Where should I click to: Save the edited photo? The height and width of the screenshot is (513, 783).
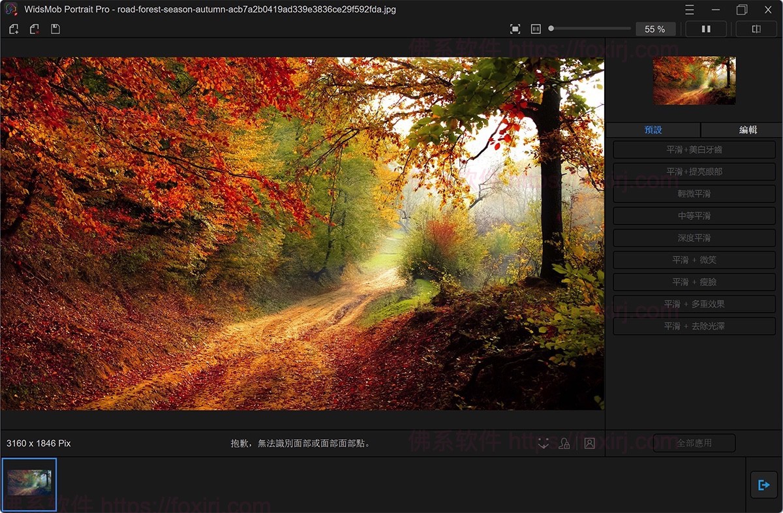click(x=55, y=29)
